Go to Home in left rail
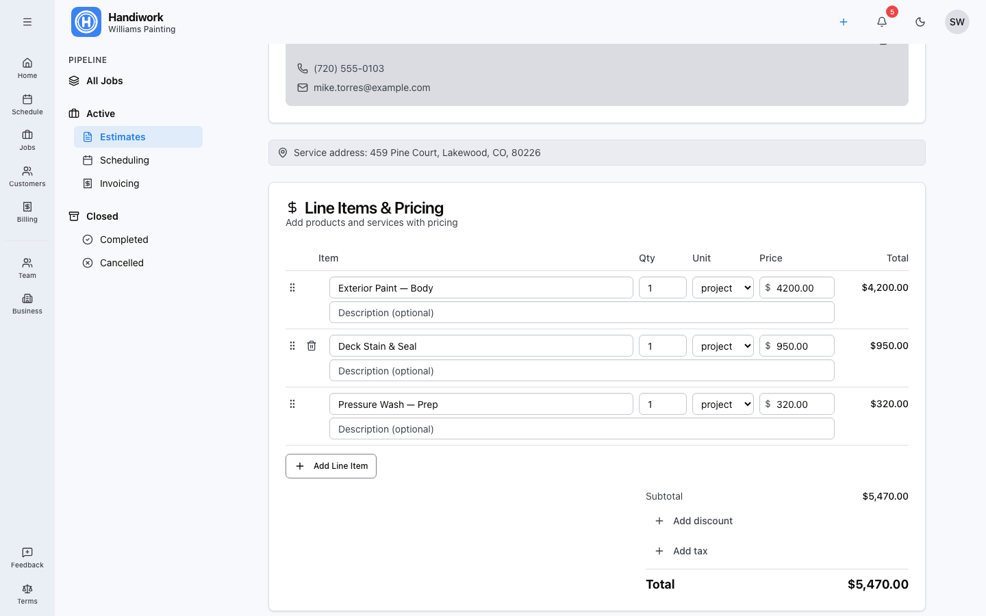Viewport: 986px width, 616px height. (x=27, y=68)
